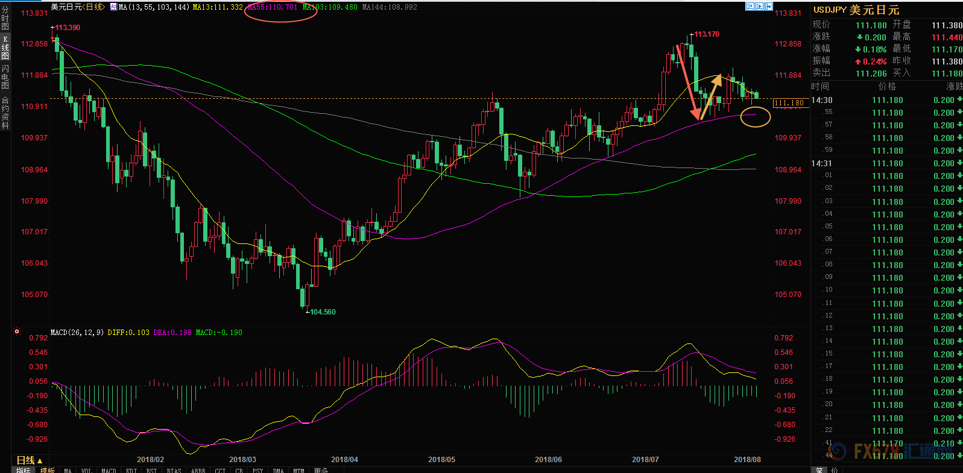Click the 美元日元<日线> chart title
Viewport: 963px width, 473px height.
pos(77,7)
